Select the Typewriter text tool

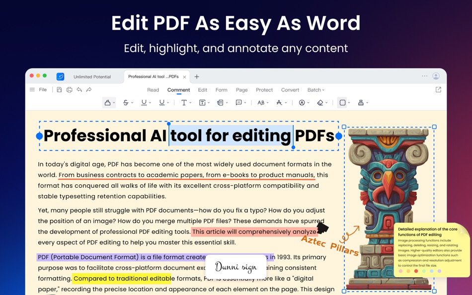(x=184, y=102)
